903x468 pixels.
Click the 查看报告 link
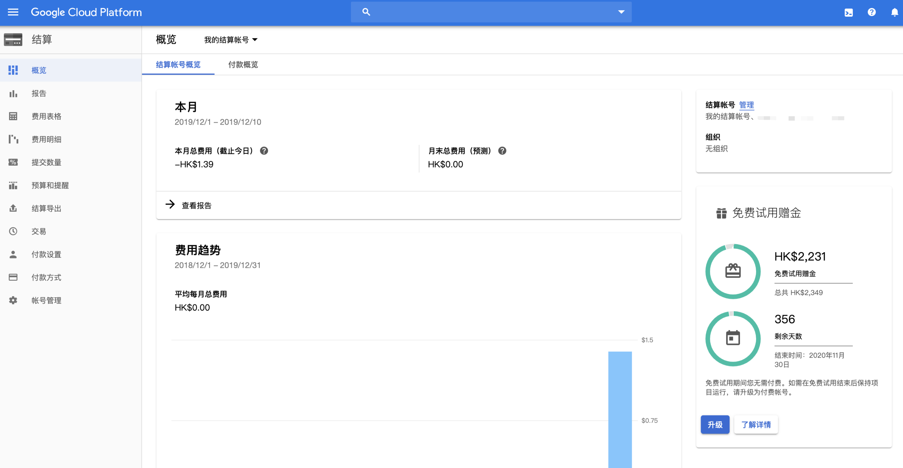[x=197, y=206]
